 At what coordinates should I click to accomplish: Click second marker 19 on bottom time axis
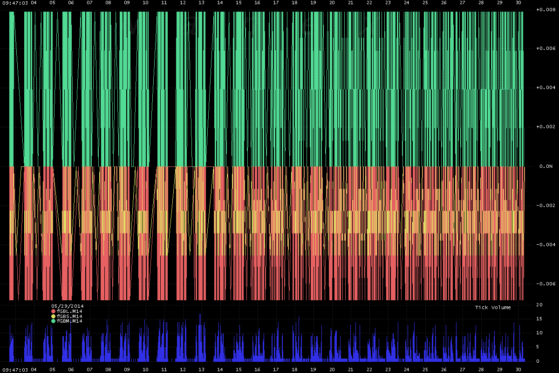click(x=313, y=370)
